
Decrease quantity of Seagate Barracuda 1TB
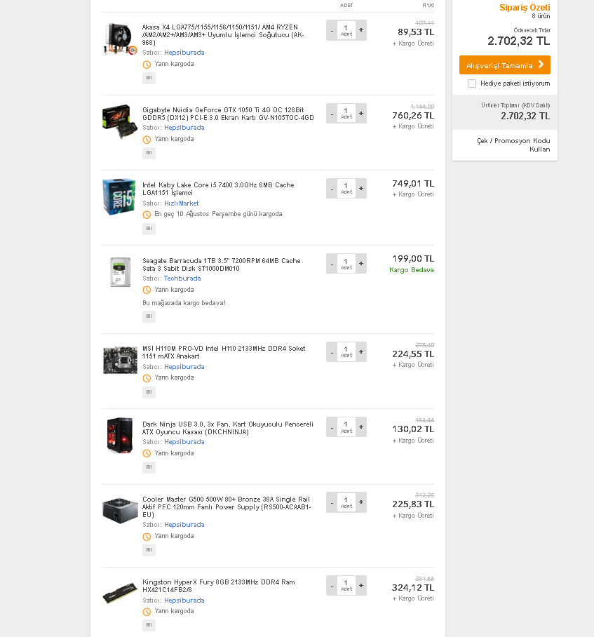coord(332,264)
